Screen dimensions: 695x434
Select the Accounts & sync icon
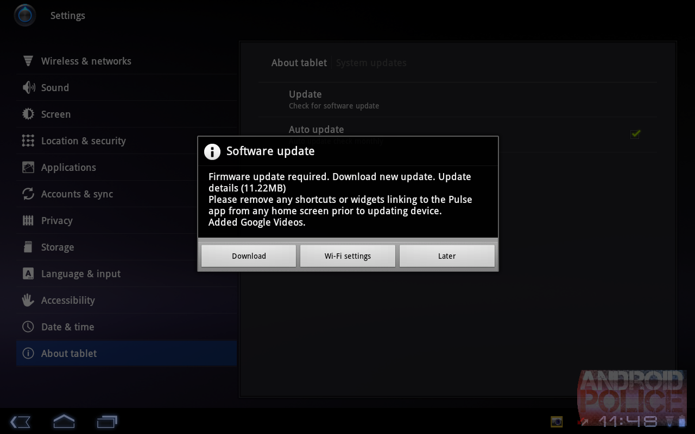pos(28,194)
